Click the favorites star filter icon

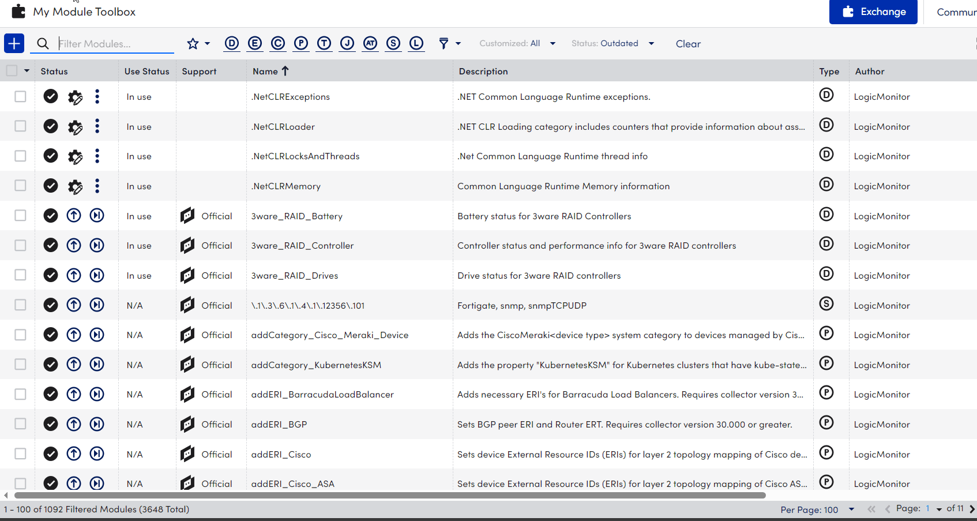click(193, 43)
